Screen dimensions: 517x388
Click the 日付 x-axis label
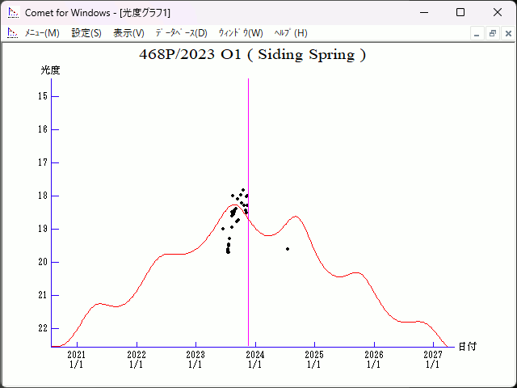[467, 346]
